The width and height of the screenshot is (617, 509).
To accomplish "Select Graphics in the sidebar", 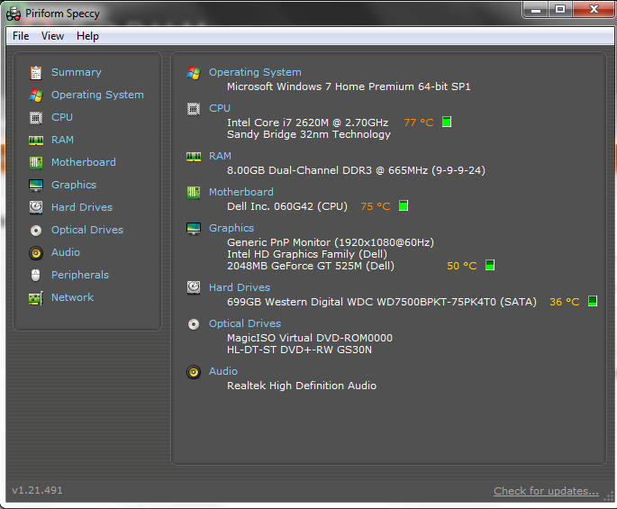I will tap(74, 185).
